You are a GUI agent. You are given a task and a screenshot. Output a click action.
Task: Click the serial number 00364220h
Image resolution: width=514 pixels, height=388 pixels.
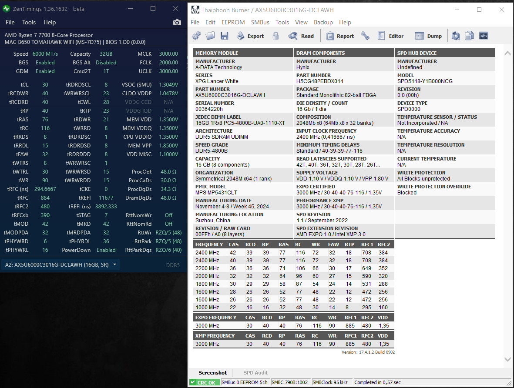click(209, 109)
